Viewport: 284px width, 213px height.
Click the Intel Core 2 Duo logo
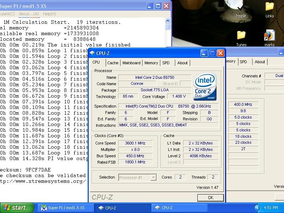(x=205, y=87)
